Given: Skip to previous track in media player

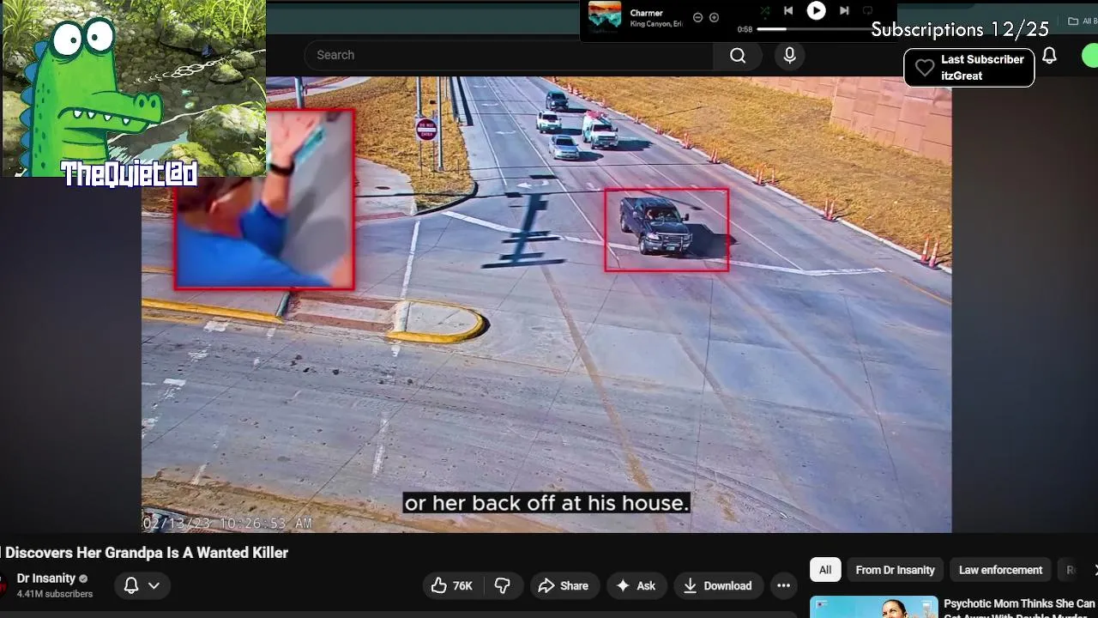Looking at the screenshot, I should 788,10.
